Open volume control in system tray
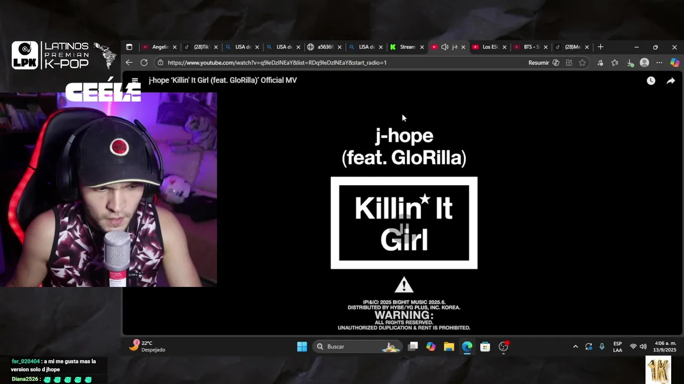Image resolution: width=684 pixels, height=384 pixels. click(643, 347)
